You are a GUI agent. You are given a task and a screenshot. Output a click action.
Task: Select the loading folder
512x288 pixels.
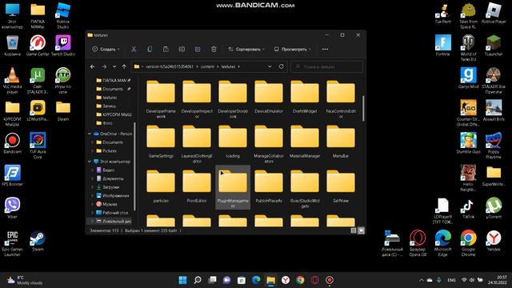[233, 142]
